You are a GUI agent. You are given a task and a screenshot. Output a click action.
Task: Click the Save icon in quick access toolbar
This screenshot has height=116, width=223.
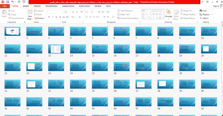pos(8,2)
